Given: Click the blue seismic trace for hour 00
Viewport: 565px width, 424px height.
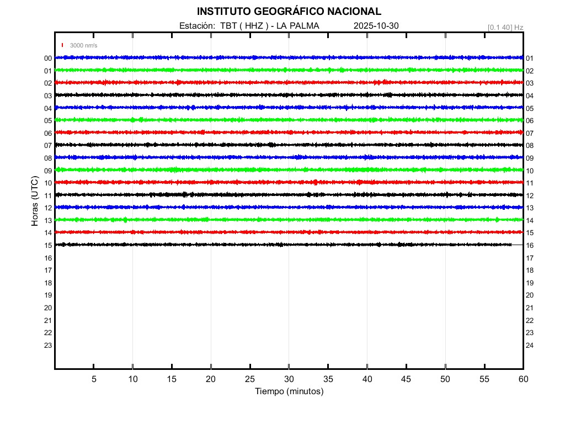Looking at the screenshot, I should (x=289, y=57).
